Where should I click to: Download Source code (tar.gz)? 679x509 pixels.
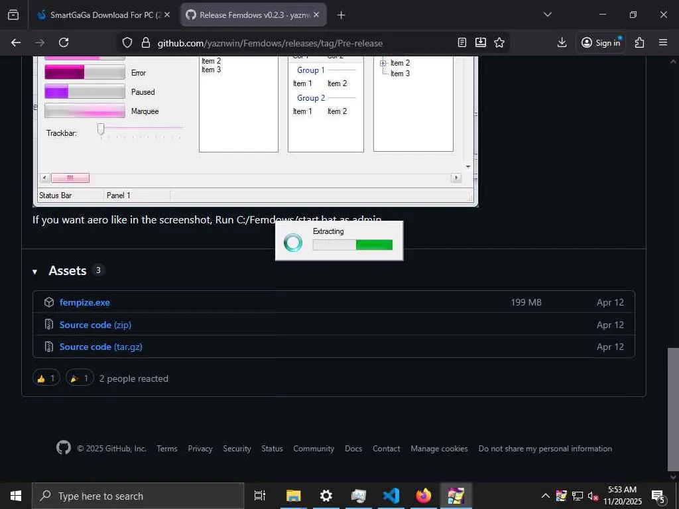pyautogui.click(x=101, y=347)
